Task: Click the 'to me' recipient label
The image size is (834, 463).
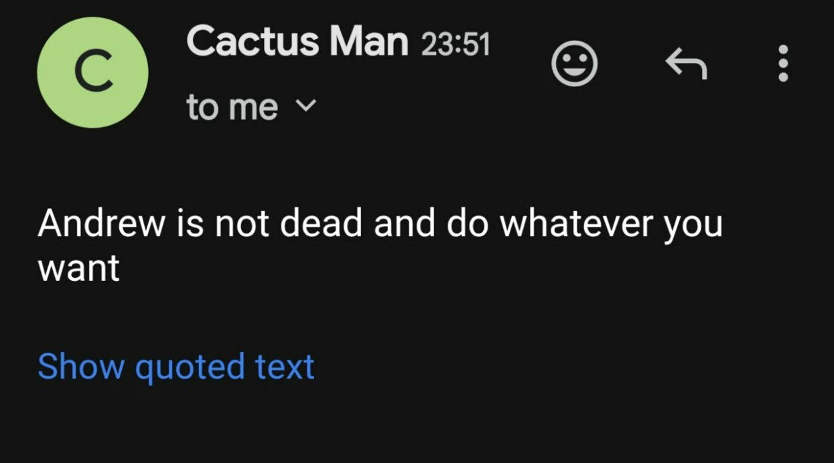Action: coord(232,107)
